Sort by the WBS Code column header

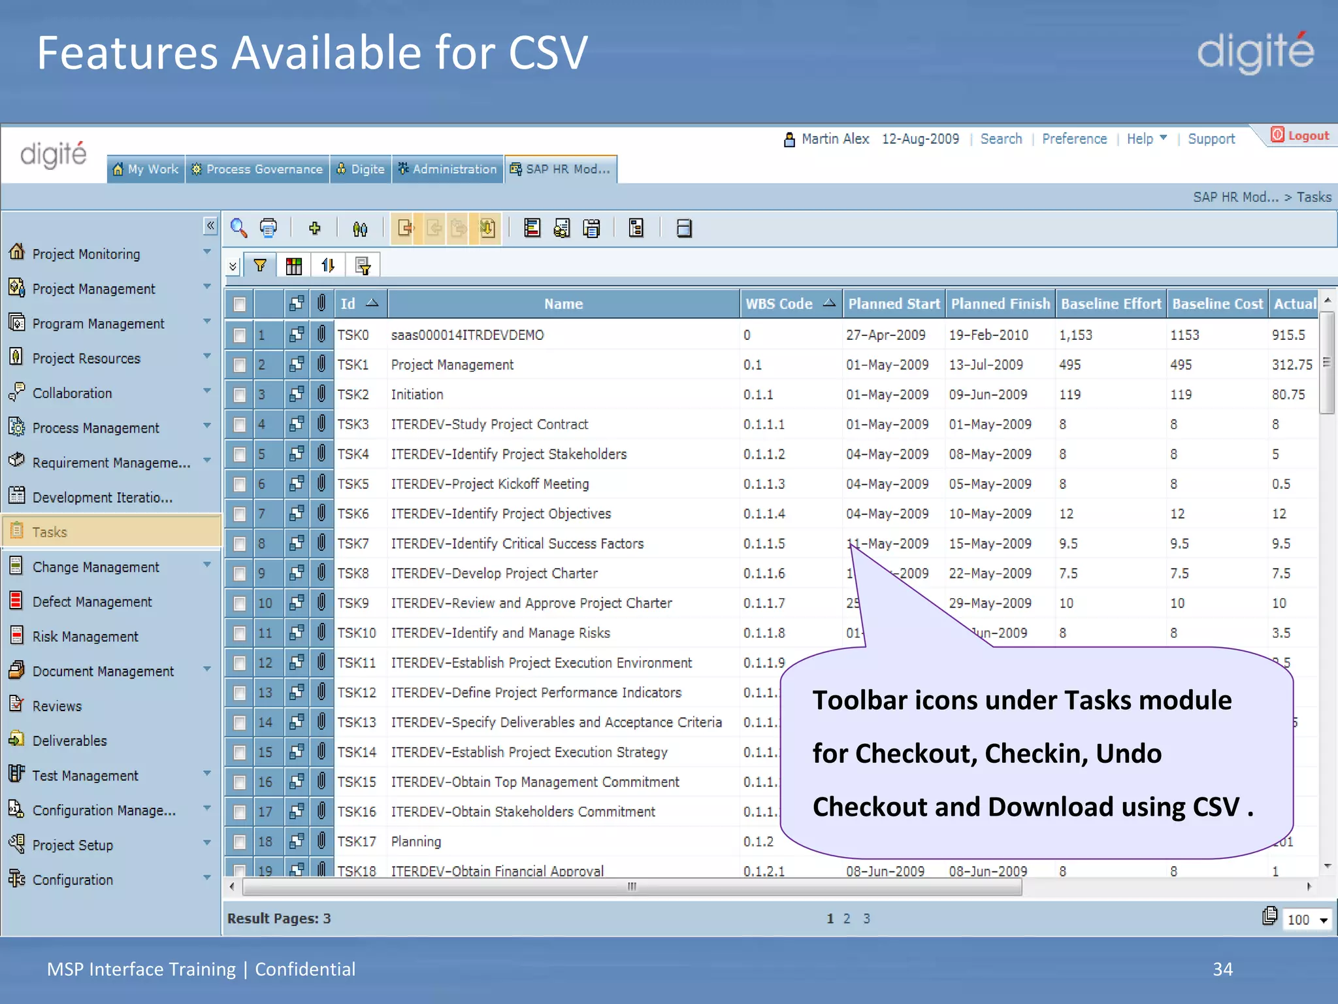(790, 304)
